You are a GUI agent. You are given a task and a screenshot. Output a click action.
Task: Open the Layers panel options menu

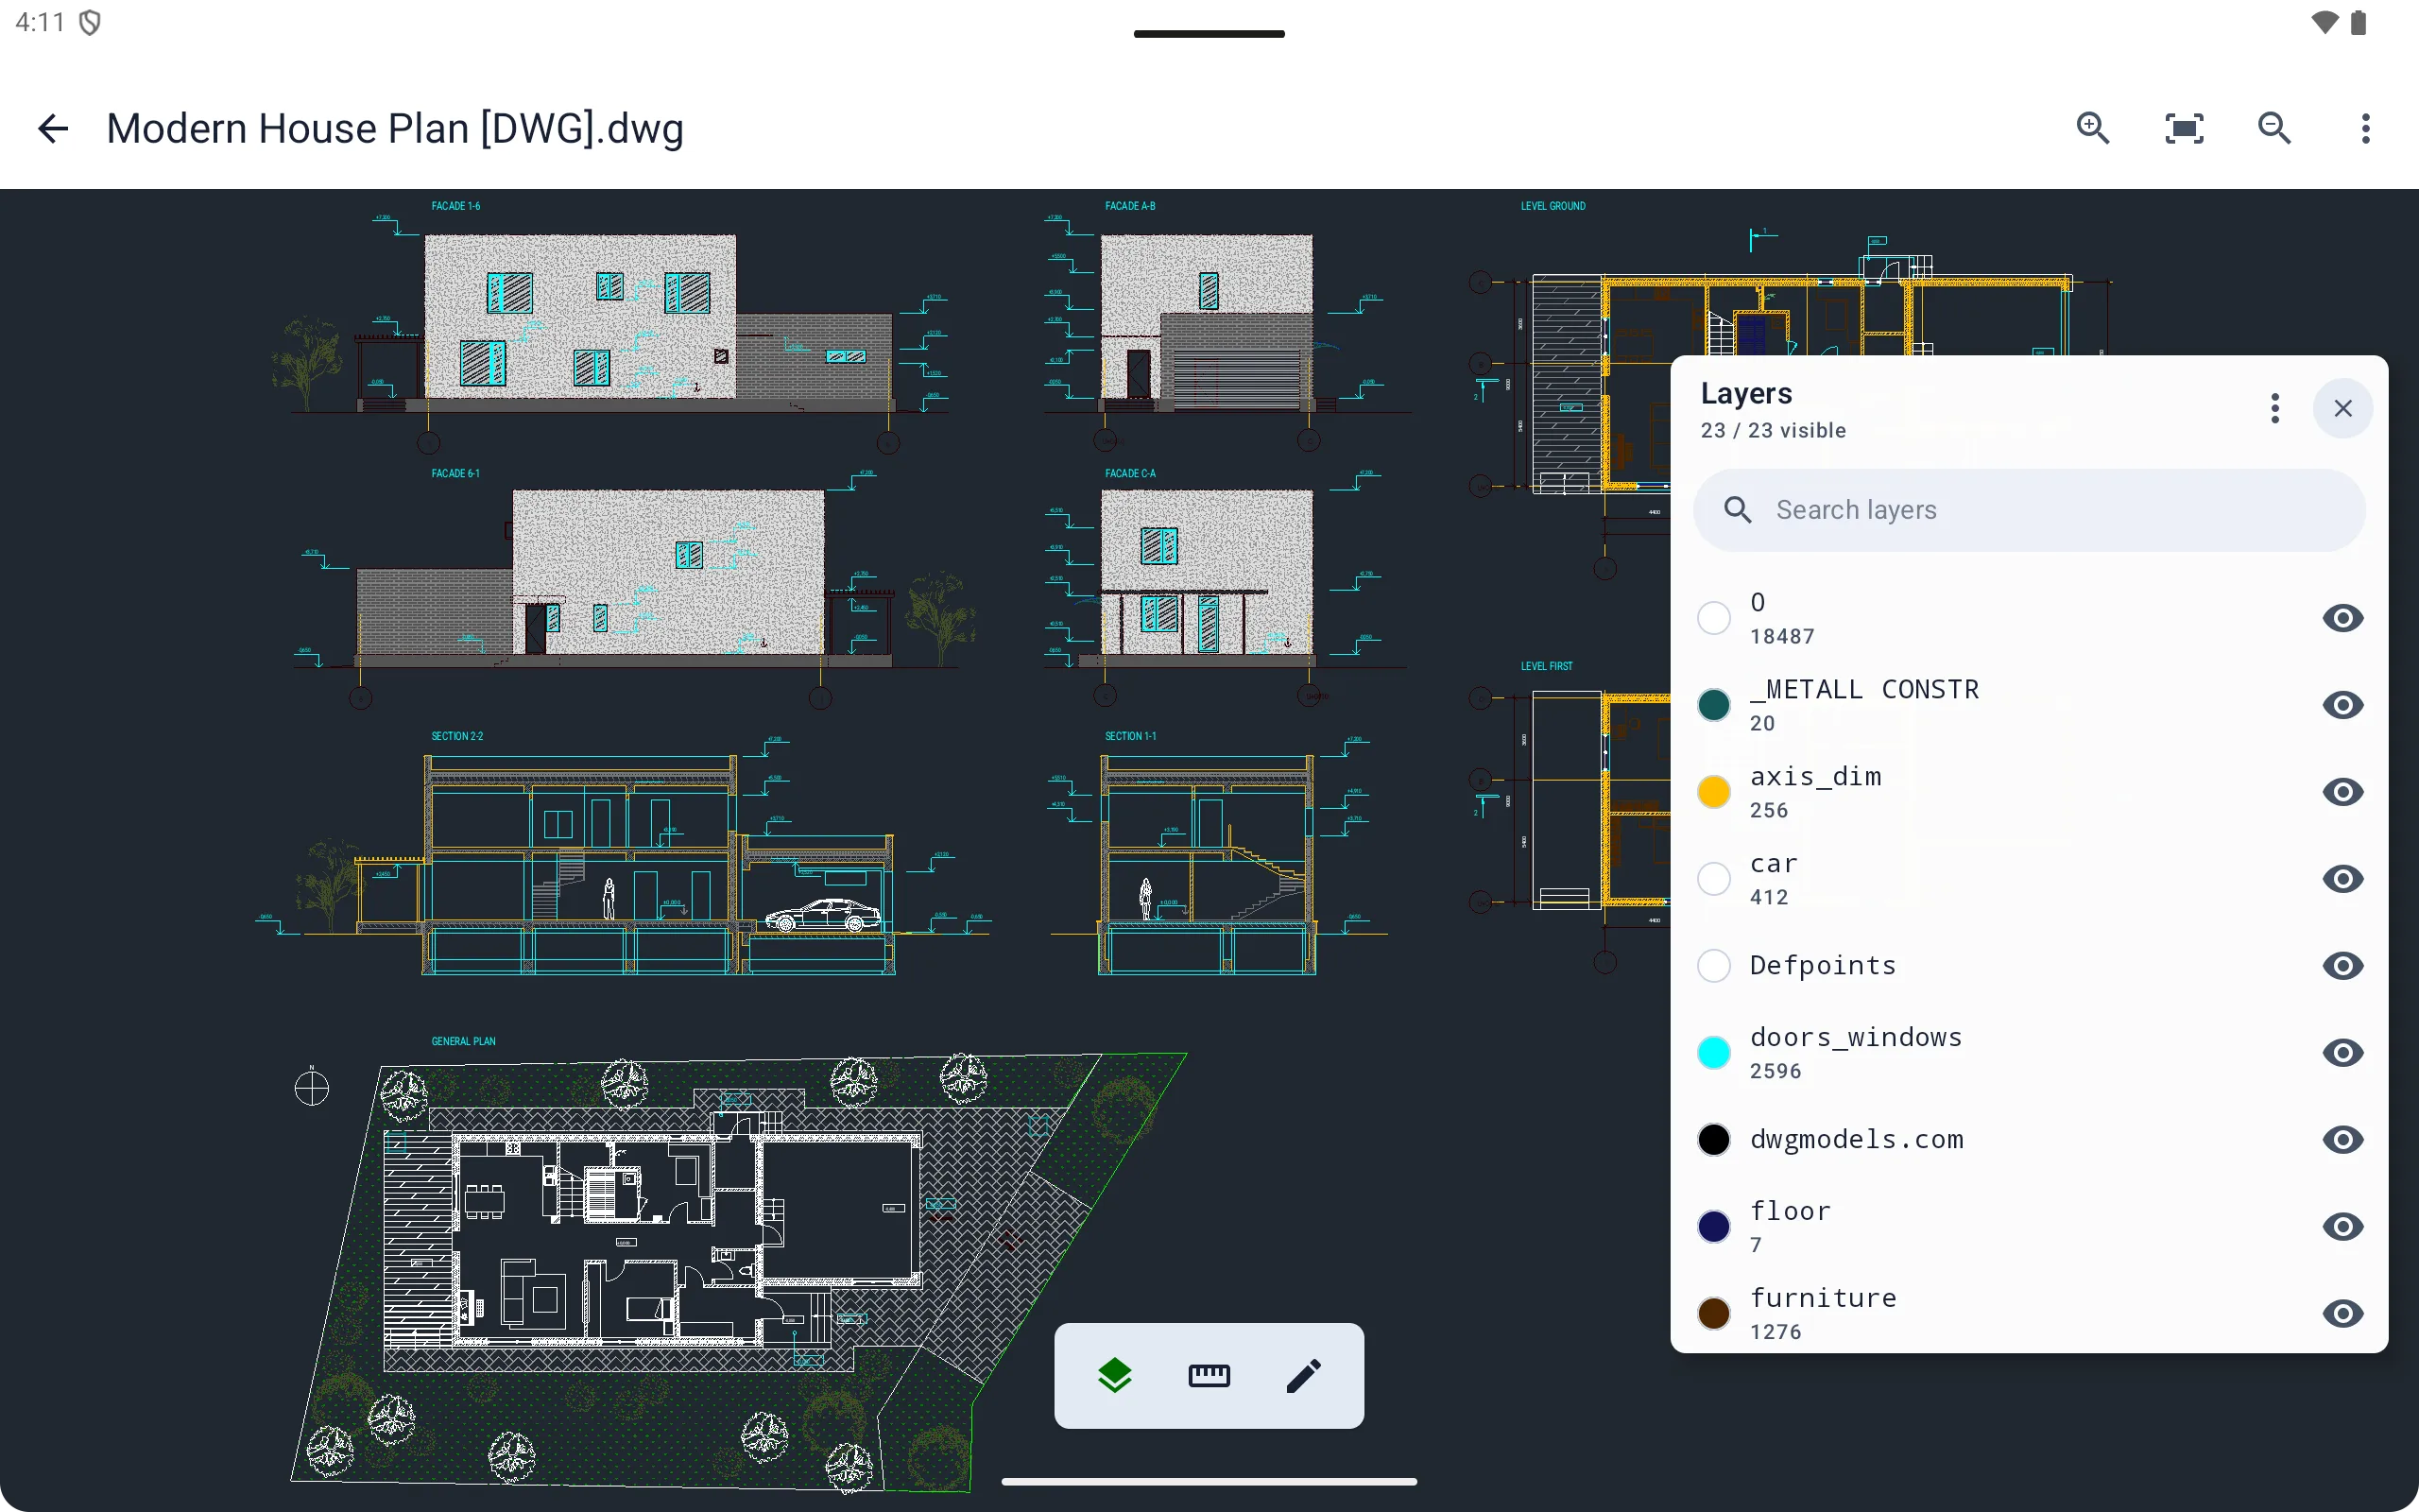2275,408
